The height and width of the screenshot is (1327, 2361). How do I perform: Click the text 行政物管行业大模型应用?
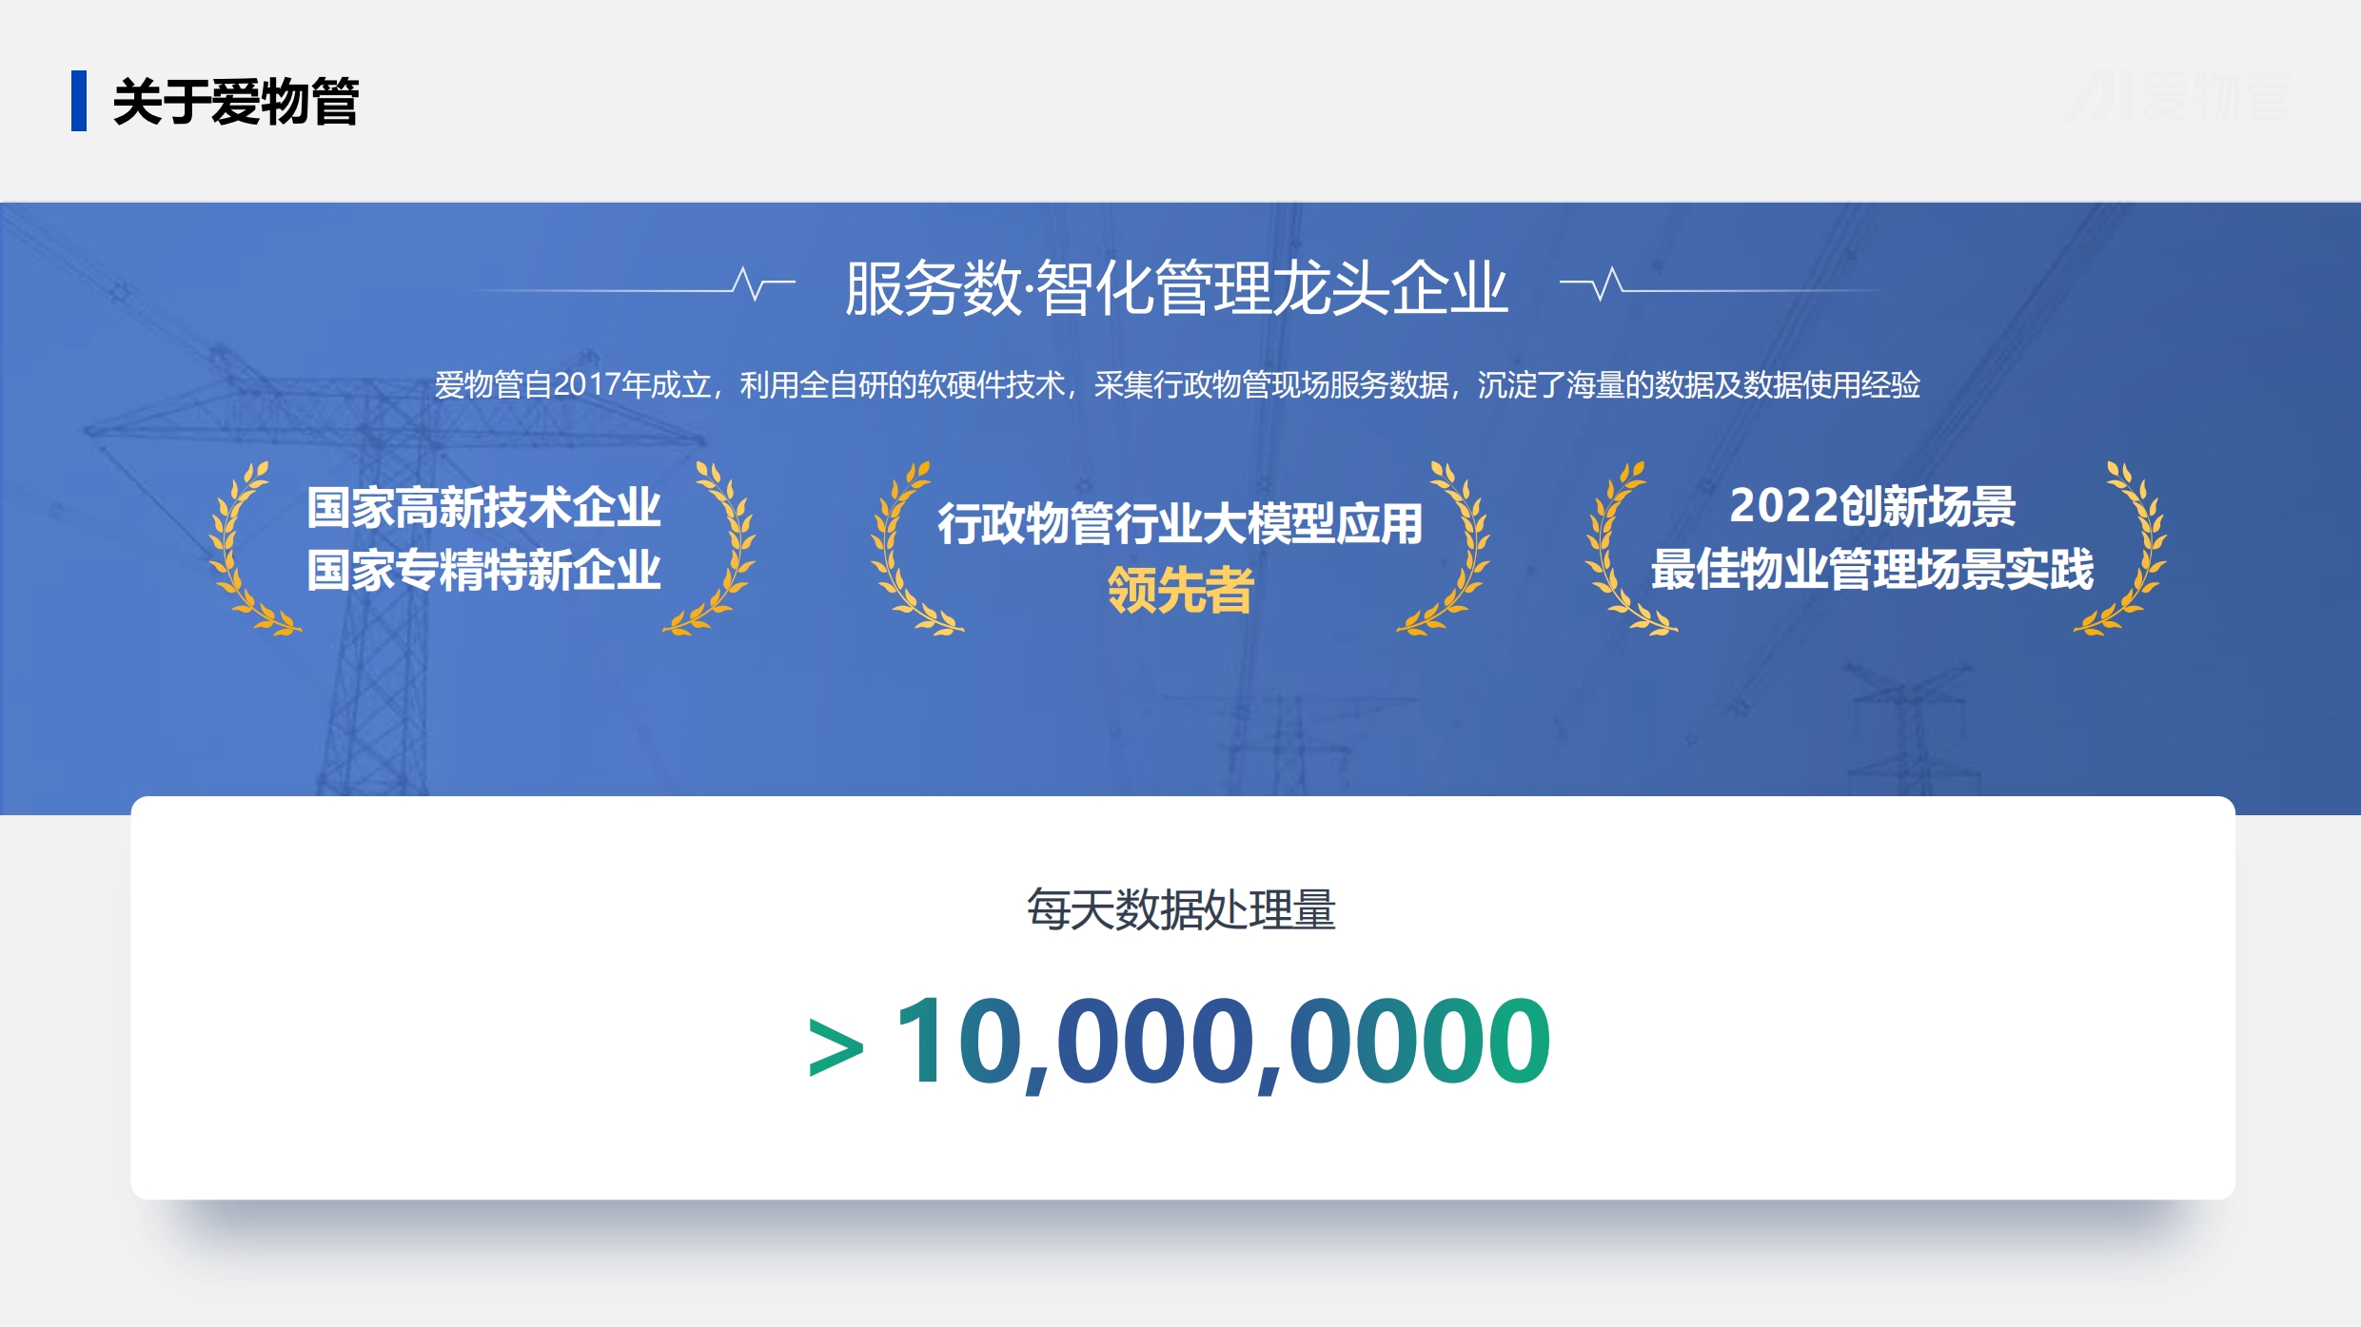click(1180, 524)
